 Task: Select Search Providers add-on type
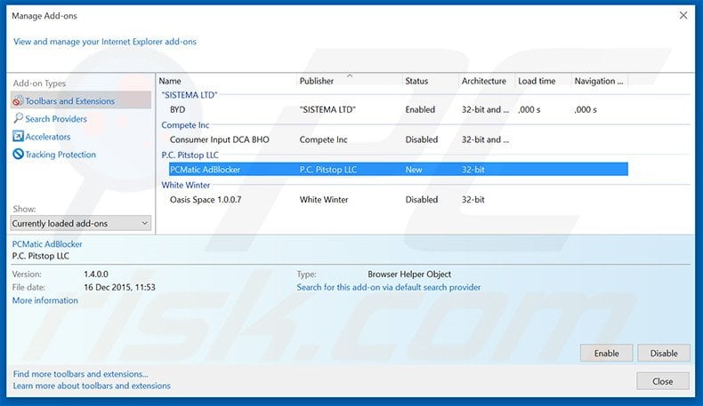pyautogui.click(x=56, y=119)
